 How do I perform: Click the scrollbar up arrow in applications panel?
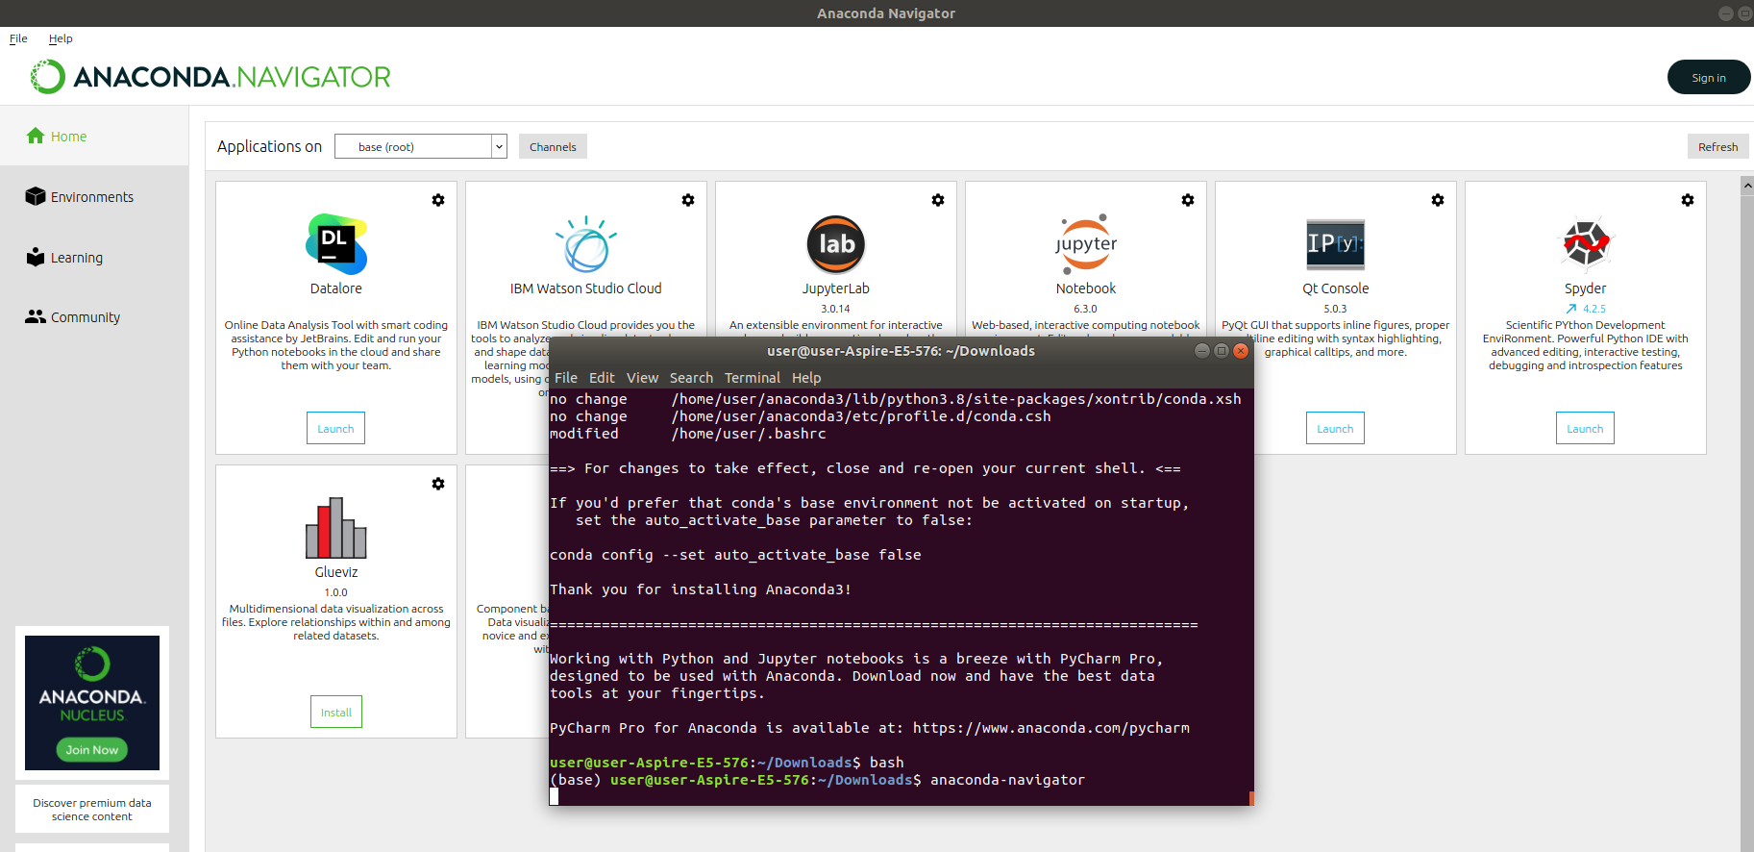coord(1747,185)
